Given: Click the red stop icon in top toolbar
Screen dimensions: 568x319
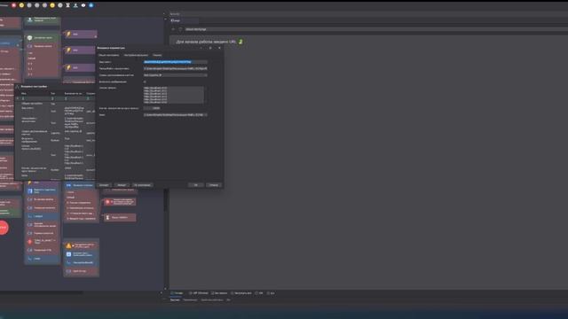Looking at the screenshot, I should (14, 5).
